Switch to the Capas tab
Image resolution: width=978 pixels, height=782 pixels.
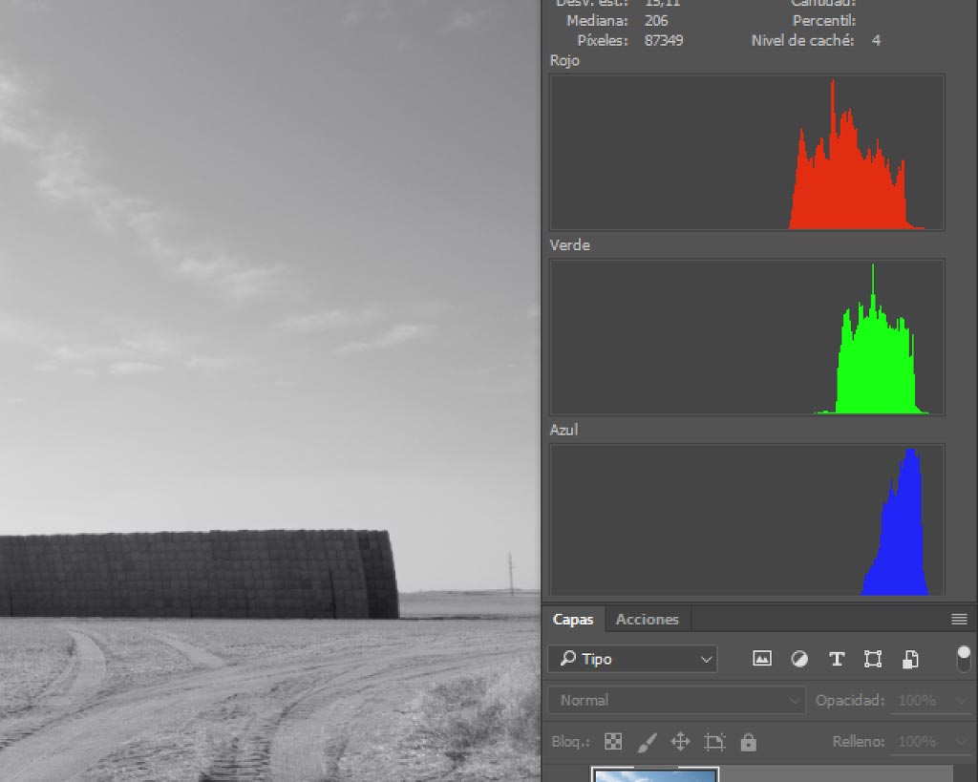click(573, 620)
